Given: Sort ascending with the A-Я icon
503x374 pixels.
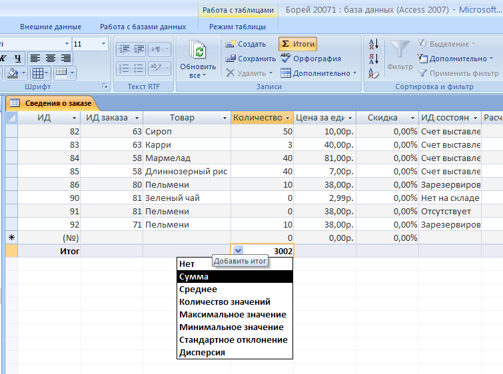Looking at the screenshot, I should click(373, 44).
